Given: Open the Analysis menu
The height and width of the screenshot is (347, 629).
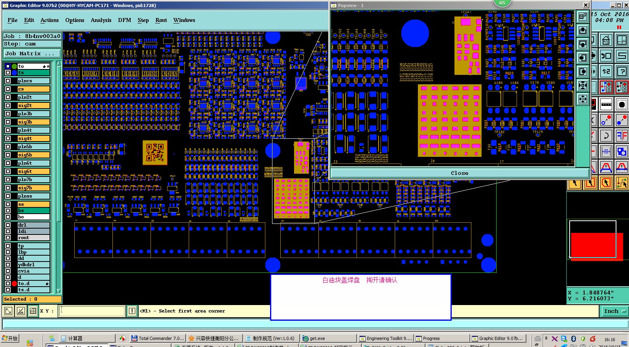Looking at the screenshot, I should (x=101, y=20).
